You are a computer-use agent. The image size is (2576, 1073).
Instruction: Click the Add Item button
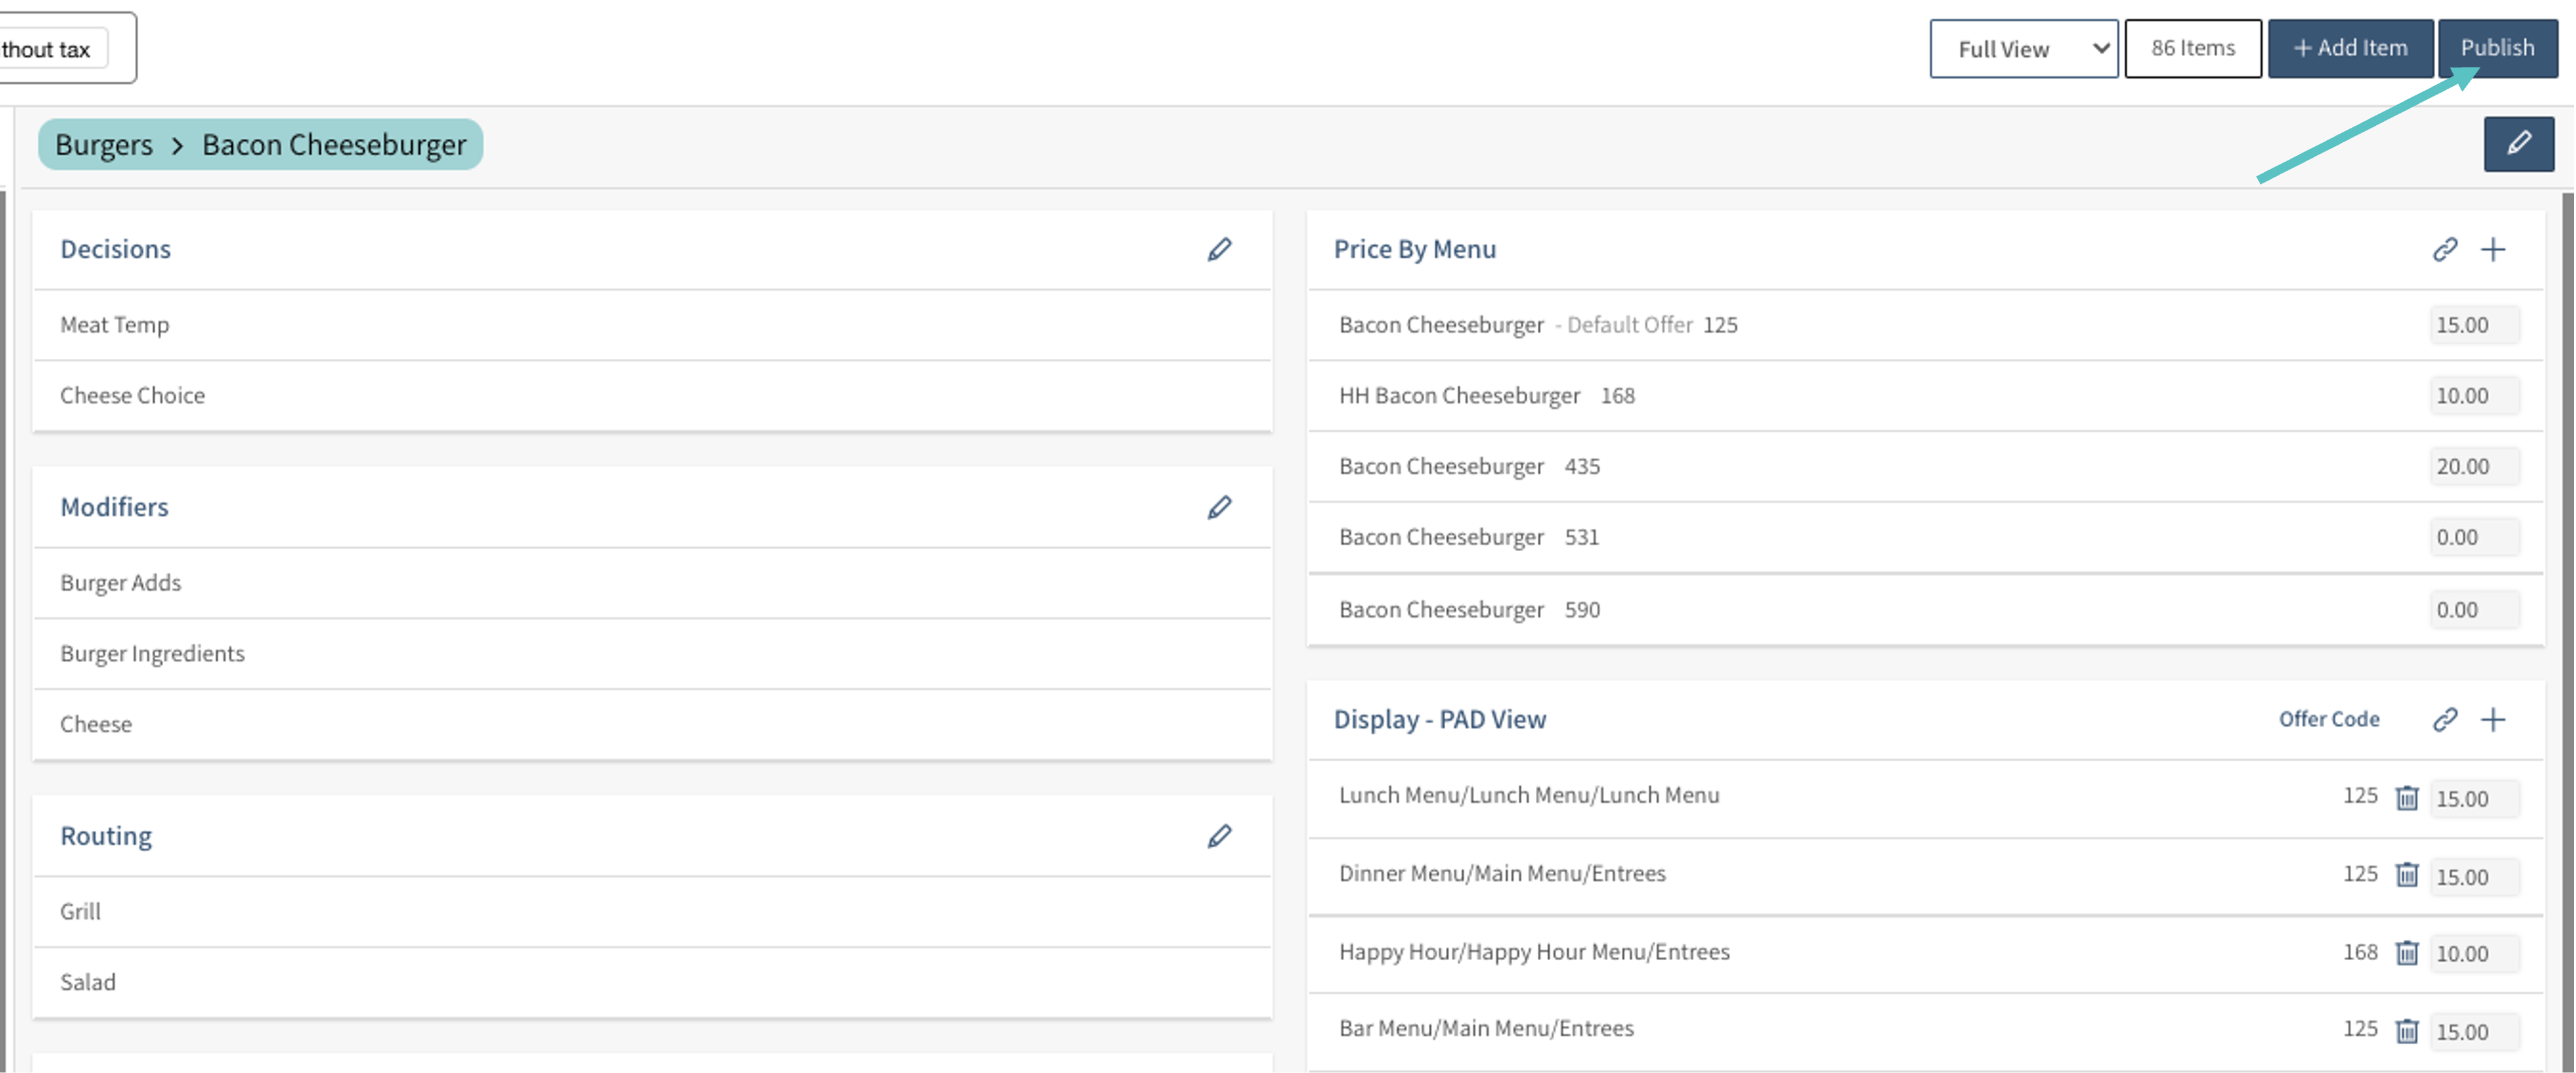(x=2349, y=48)
